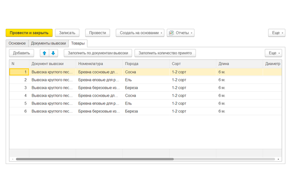This screenshot has height=193, width=292.
Task: Select row number 5 cell
Action: pyautogui.click(x=19, y=103)
